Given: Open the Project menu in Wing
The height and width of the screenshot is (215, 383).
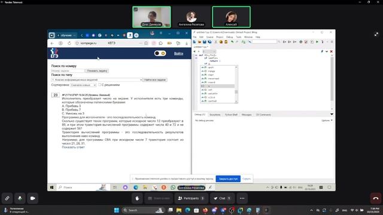Looking at the screenshot, I should pyautogui.click(x=220, y=37).
